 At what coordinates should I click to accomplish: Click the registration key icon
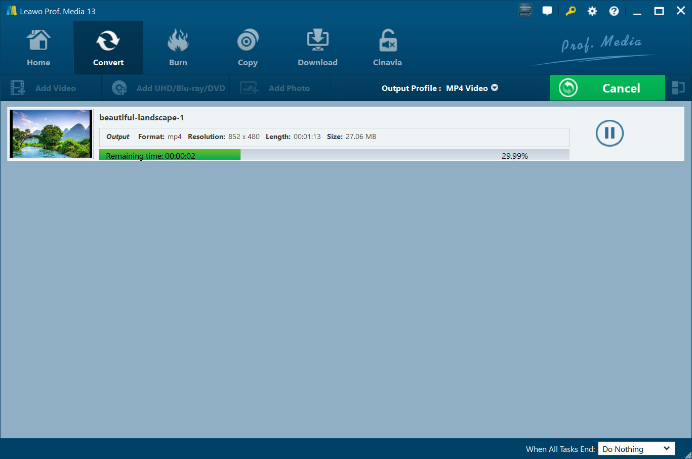click(x=571, y=11)
